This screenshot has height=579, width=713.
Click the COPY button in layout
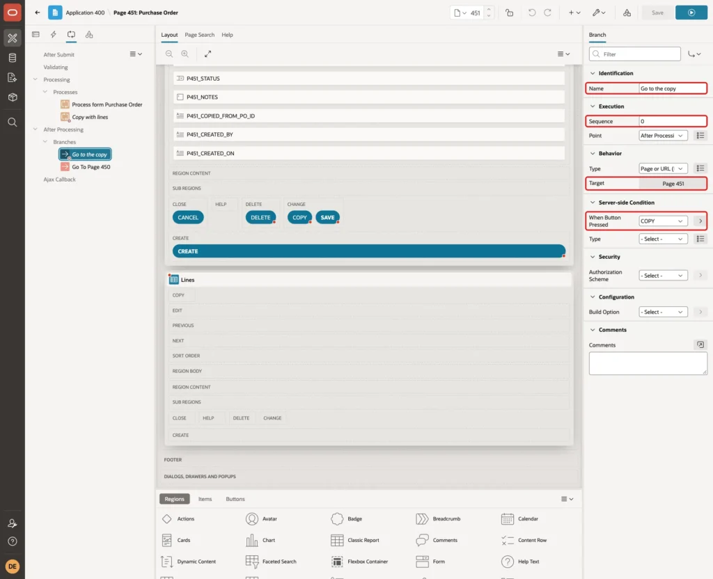[299, 217]
